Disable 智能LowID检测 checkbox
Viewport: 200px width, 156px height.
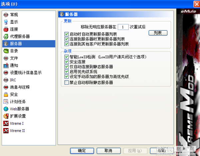point(66,57)
